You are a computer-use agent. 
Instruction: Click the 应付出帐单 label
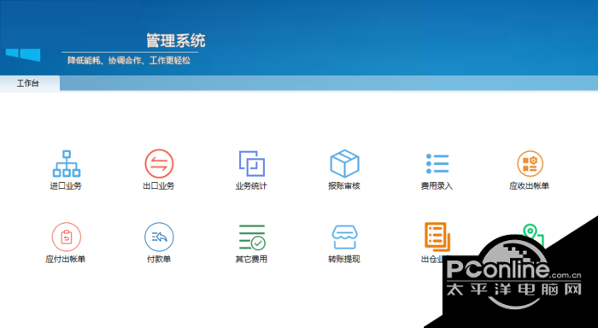66,259
